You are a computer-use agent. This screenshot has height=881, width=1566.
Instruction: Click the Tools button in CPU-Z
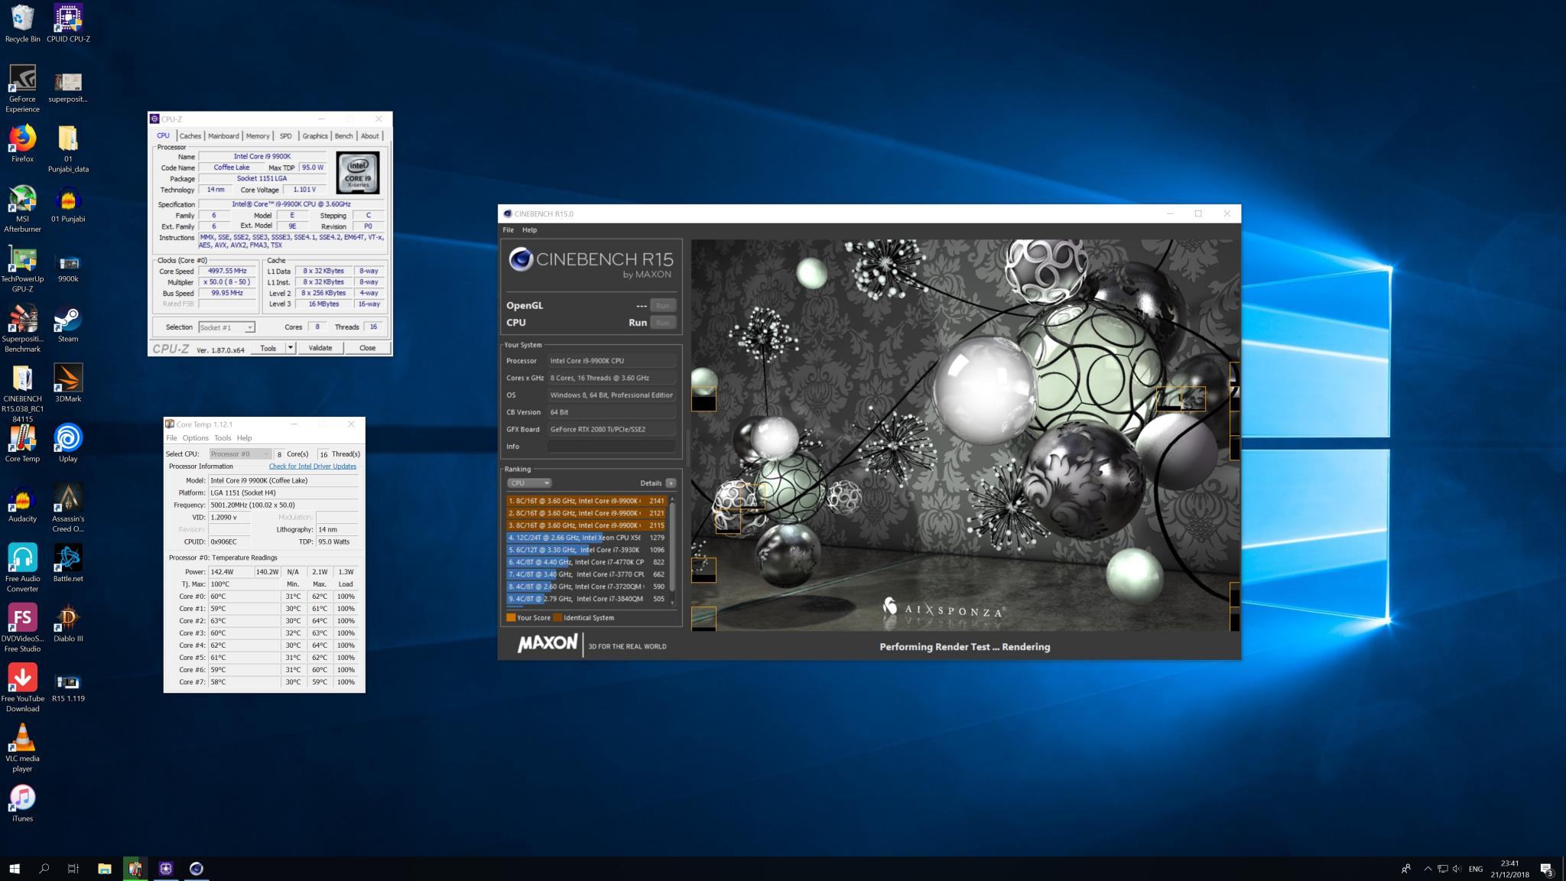tap(268, 348)
